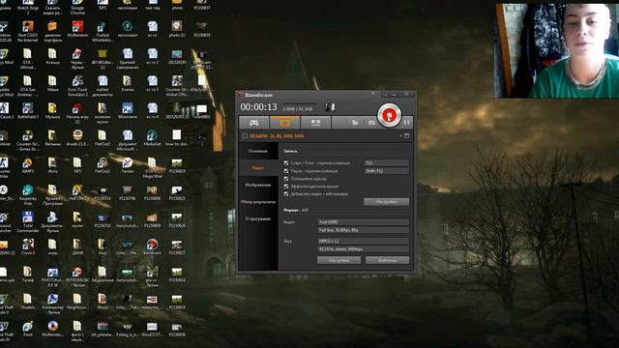The width and height of the screenshot is (619, 348).
Task: Open the Shaders folder on desktop
Action: [x=28, y=301]
